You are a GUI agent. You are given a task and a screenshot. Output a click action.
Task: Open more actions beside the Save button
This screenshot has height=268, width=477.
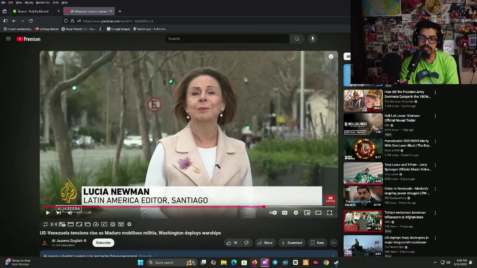click(334, 243)
